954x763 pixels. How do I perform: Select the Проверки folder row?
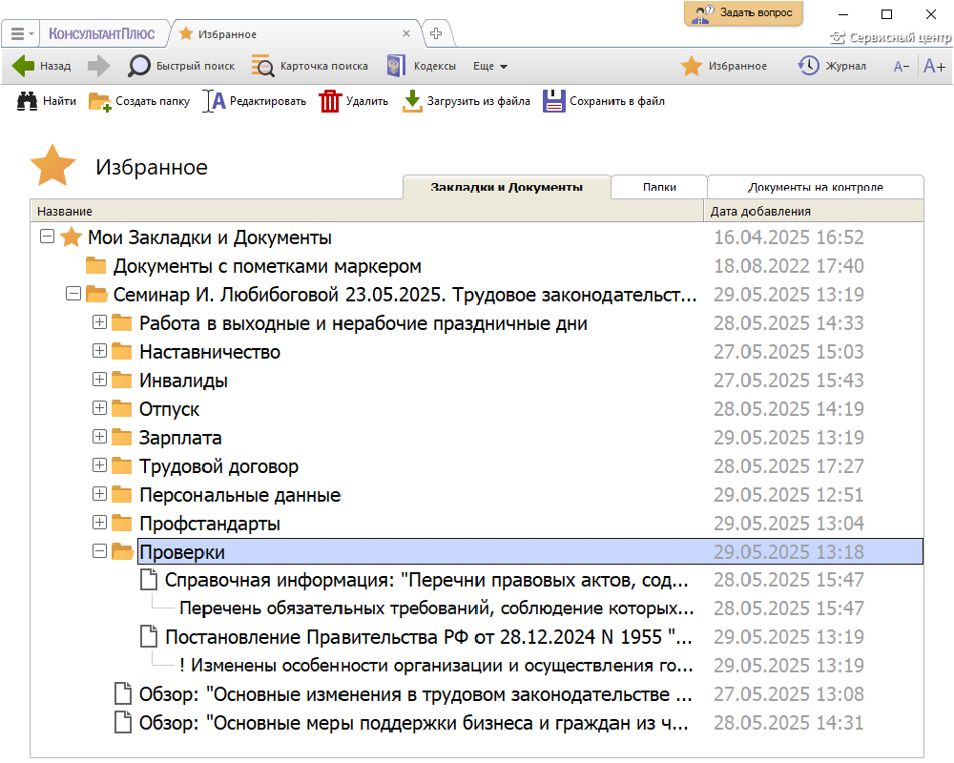tap(529, 552)
